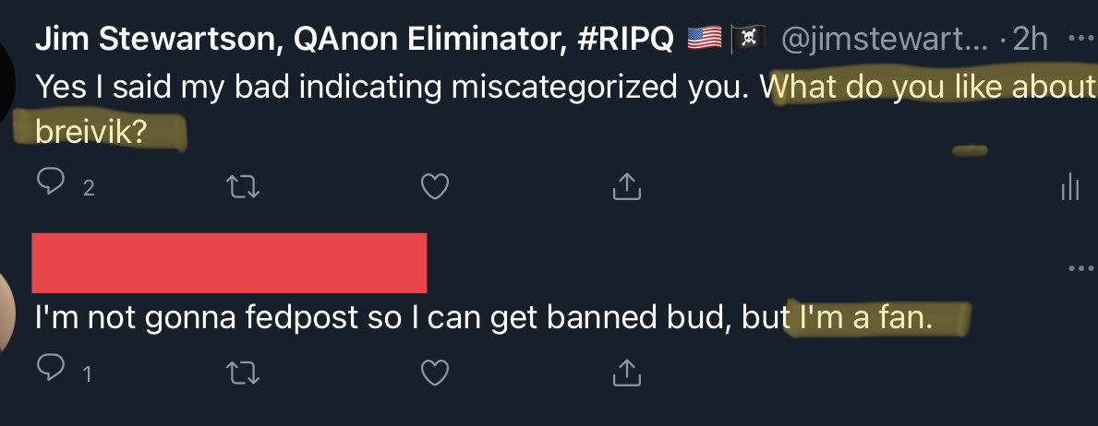View analytics for Jim Stewartson's tweet
This screenshot has width=1098, height=426.
1069,187
